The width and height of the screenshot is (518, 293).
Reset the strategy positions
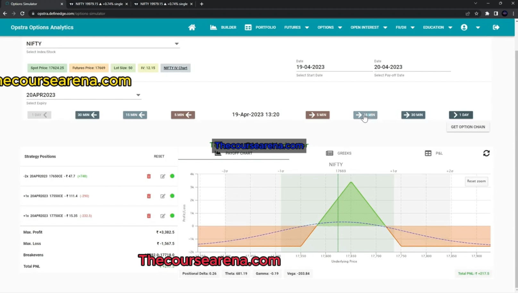click(x=159, y=156)
